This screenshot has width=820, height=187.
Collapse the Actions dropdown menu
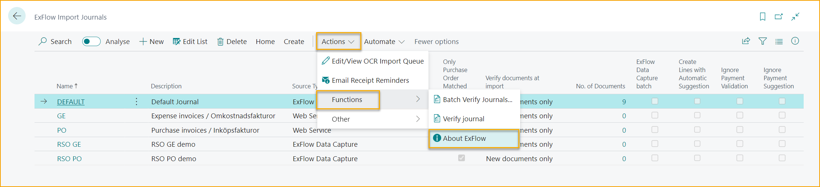[x=338, y=42]
